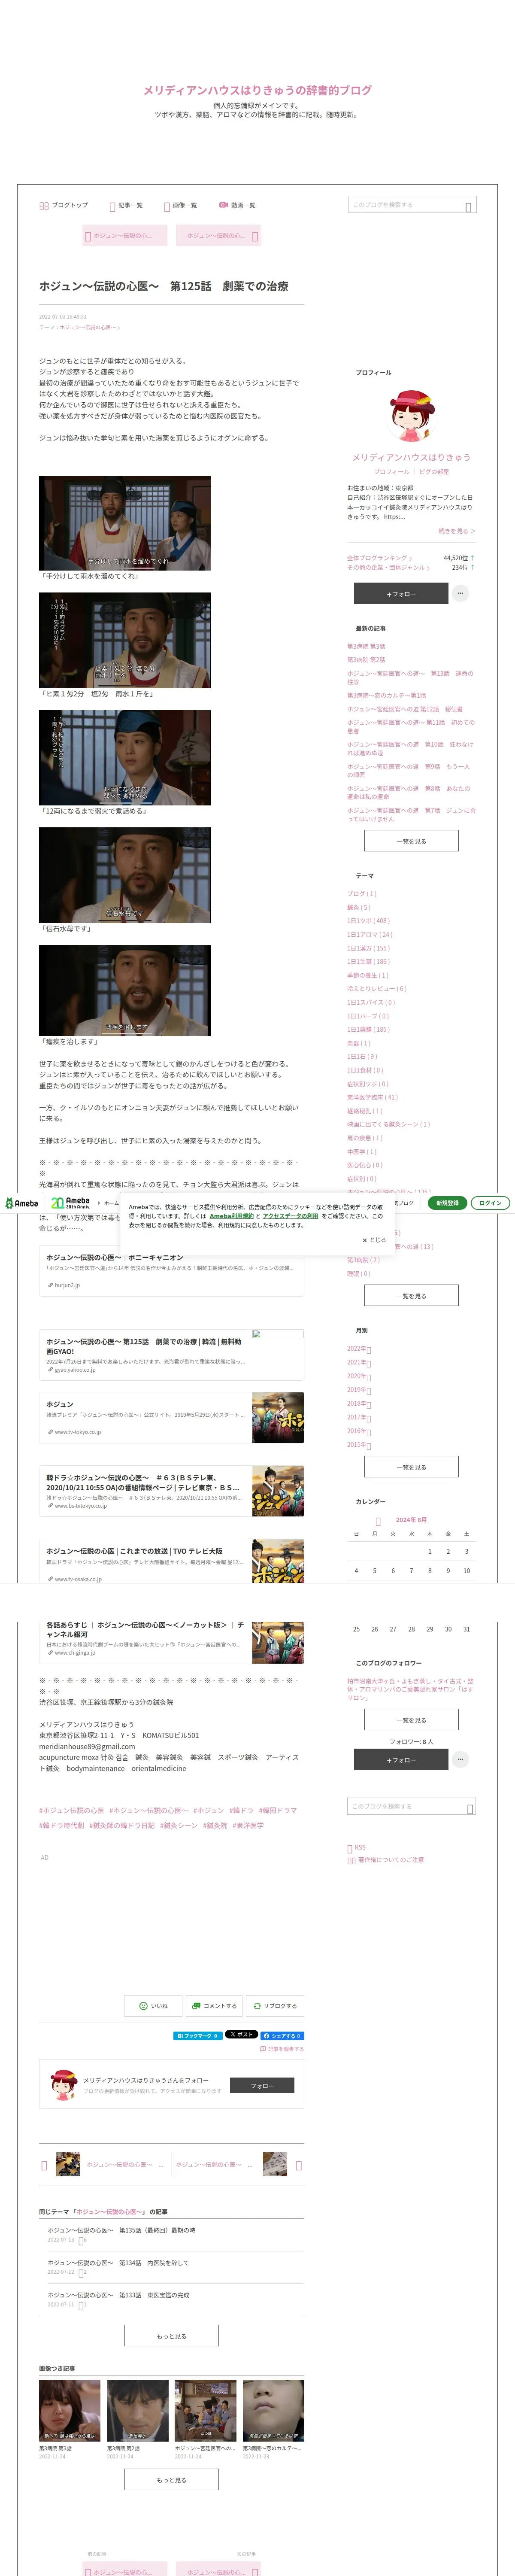Image resolution: width=515 pixels, height=2576 pixels.
Task: Click the いいね smiley like button
Action: [x=154, y=2005]
